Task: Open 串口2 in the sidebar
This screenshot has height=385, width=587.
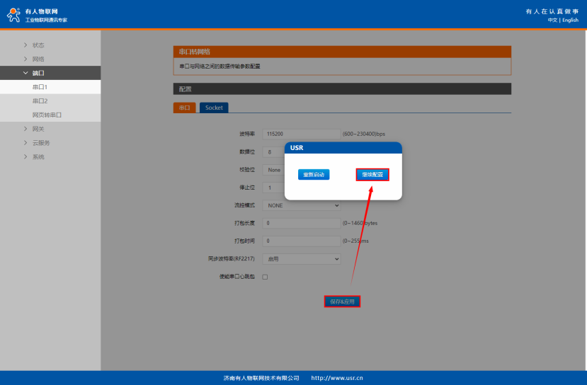Action: [x=40, y=101]
